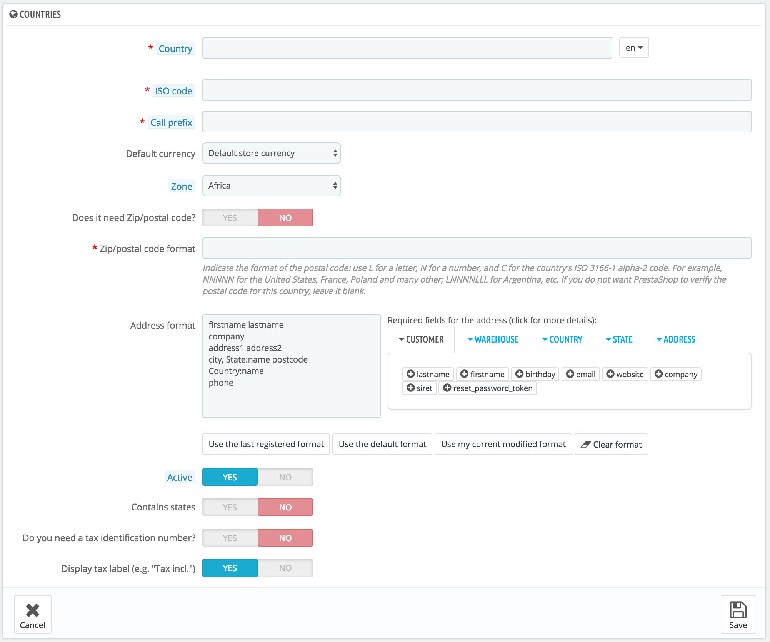Switch Contains states to YES
The height and width of the screenshot is (642, 770).
(230, 507)
